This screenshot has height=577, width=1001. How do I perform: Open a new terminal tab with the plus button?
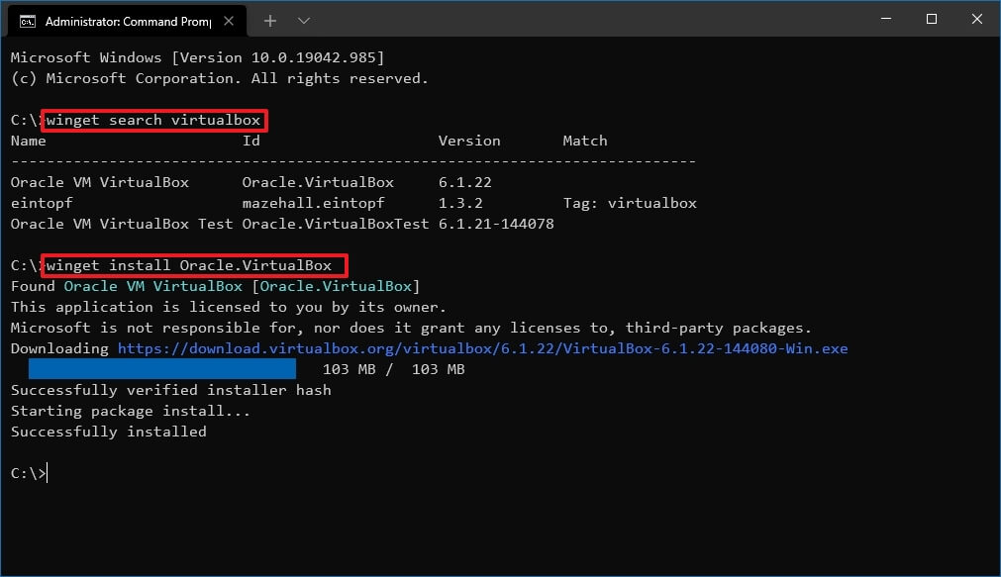268,20
